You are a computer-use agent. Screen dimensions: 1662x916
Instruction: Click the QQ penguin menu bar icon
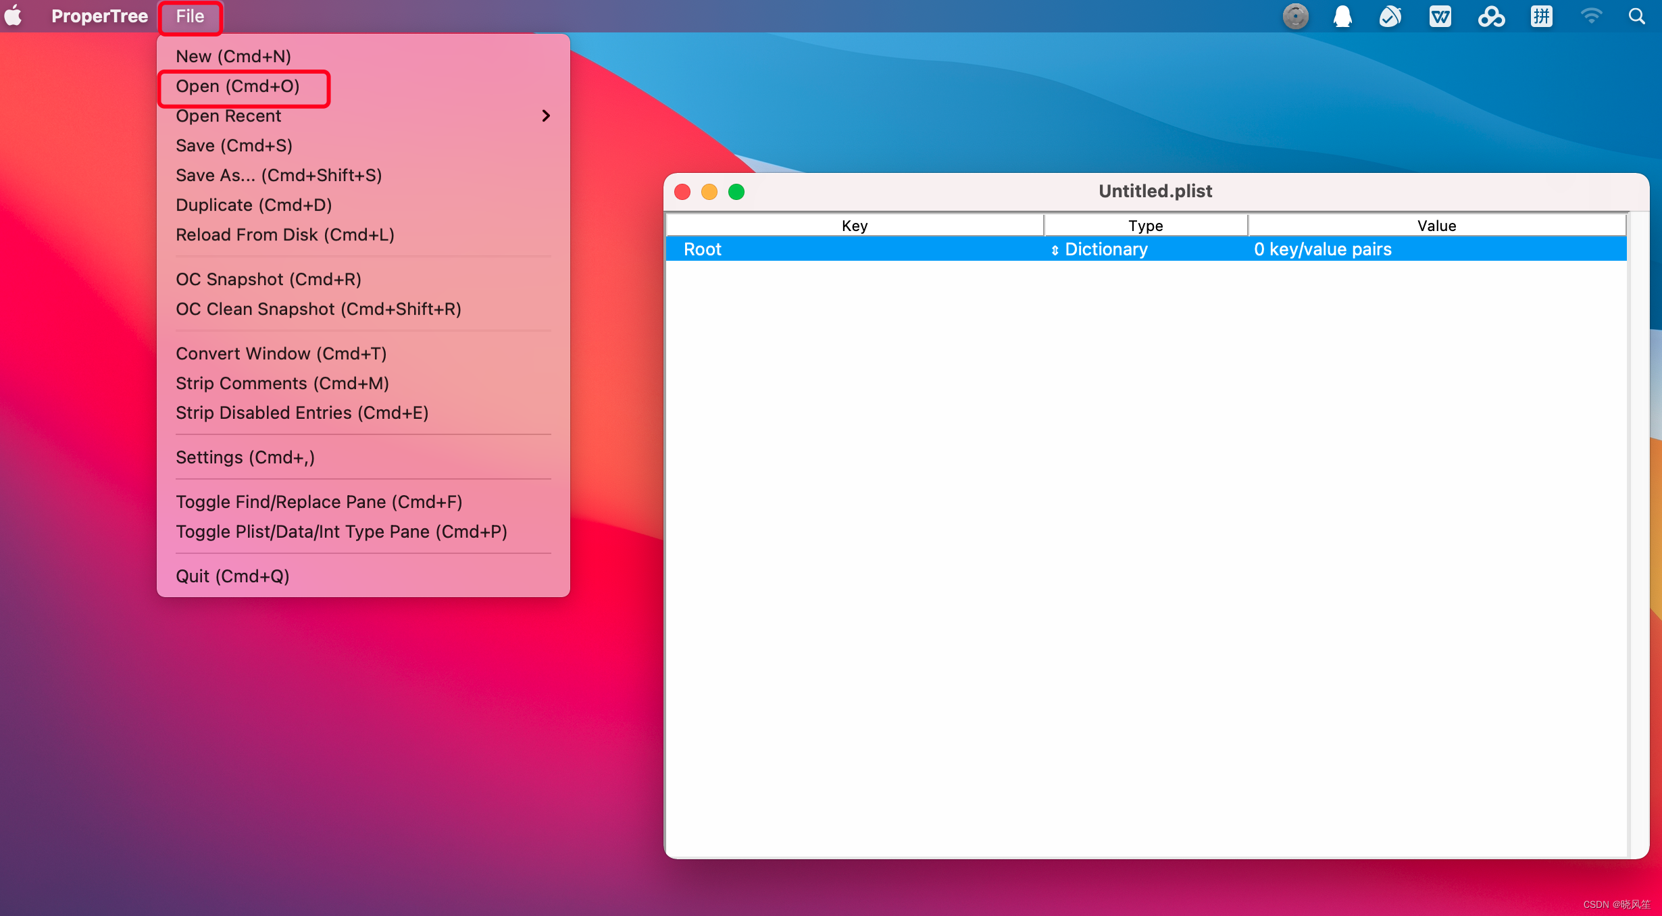point(1342,16)
